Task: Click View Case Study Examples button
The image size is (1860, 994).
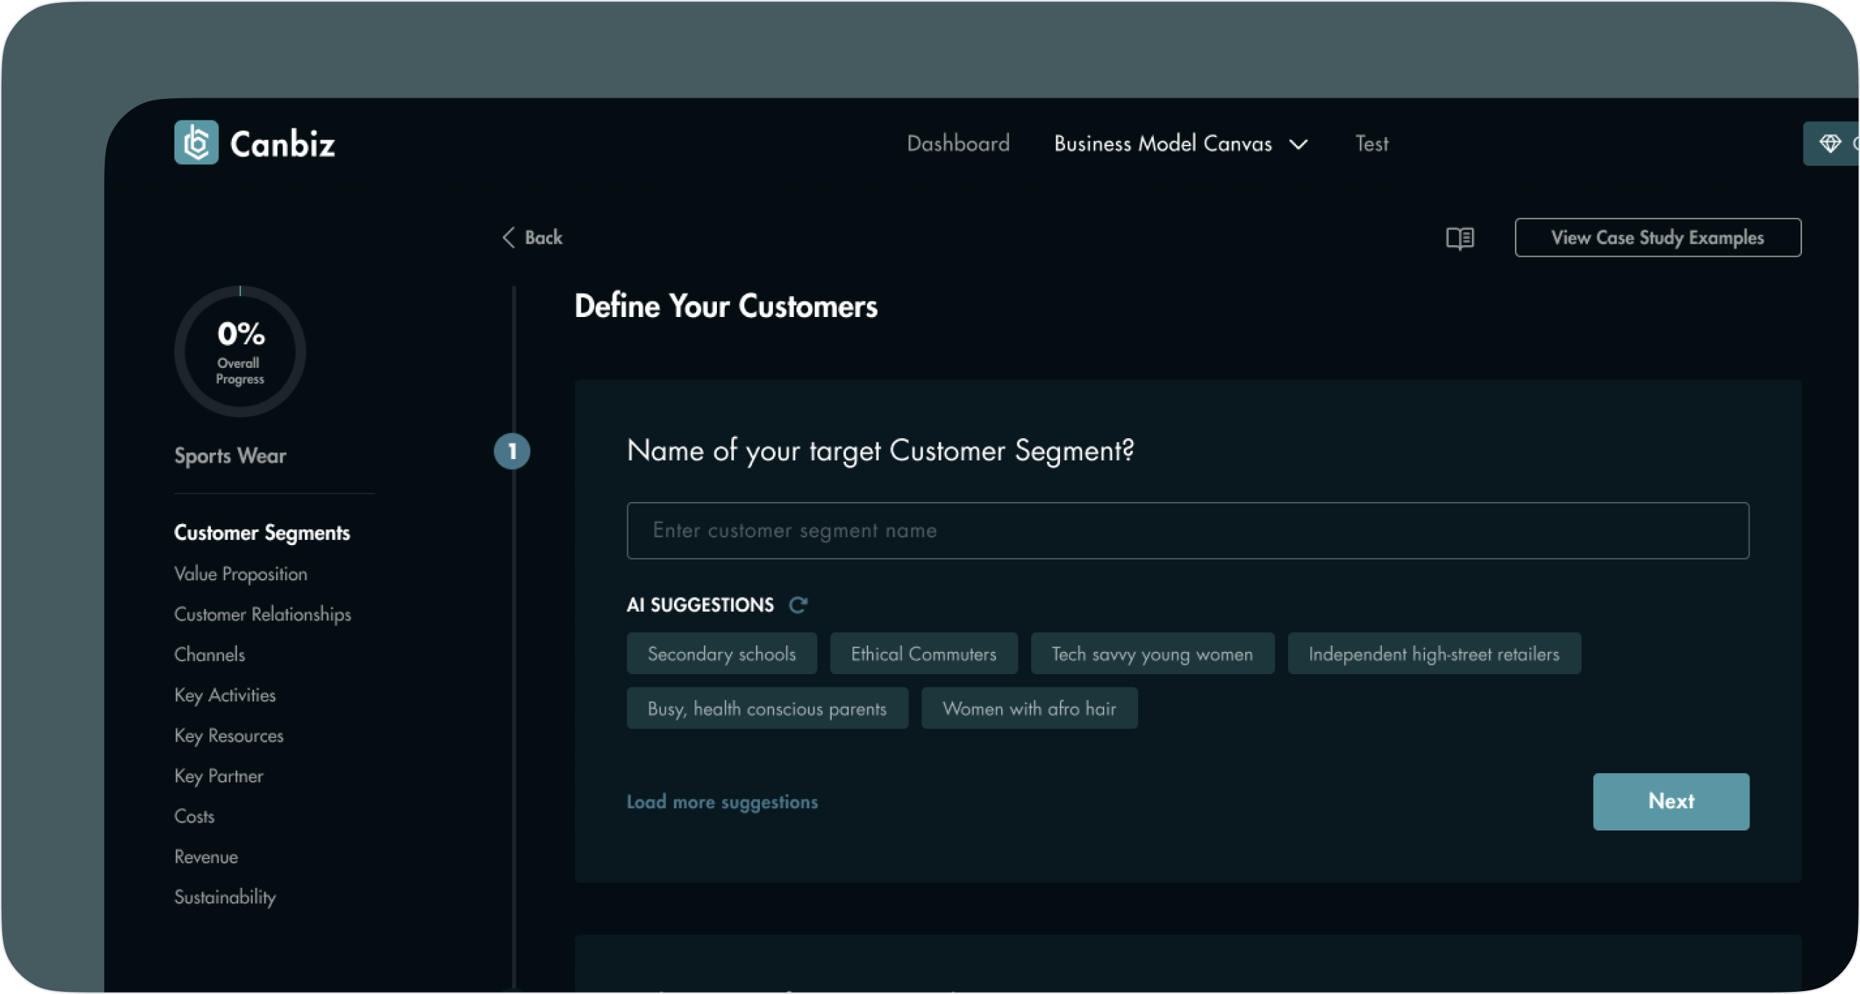Action: coord(1657,237)
